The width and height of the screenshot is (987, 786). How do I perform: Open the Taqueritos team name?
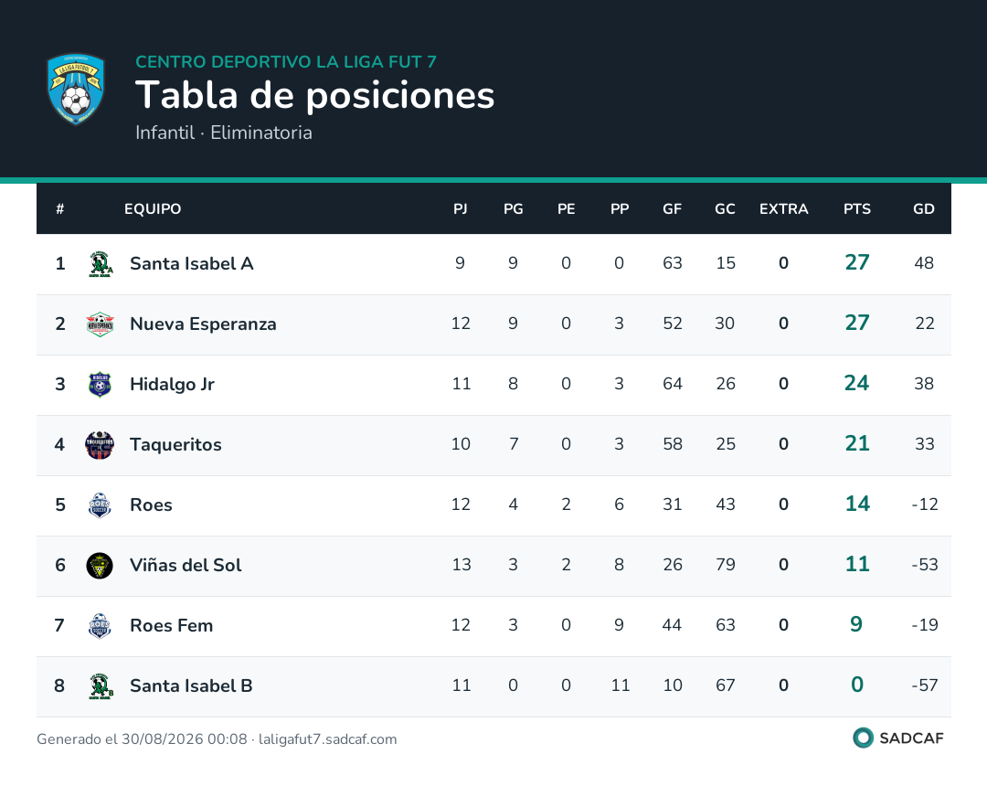(x=175, y=445)
